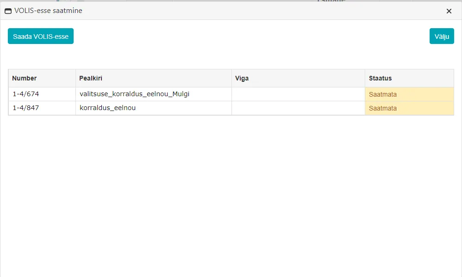Screen dimensions: 462x277
Task: Click empty Viga cell for 1-4/847
Action: (298, 108)
